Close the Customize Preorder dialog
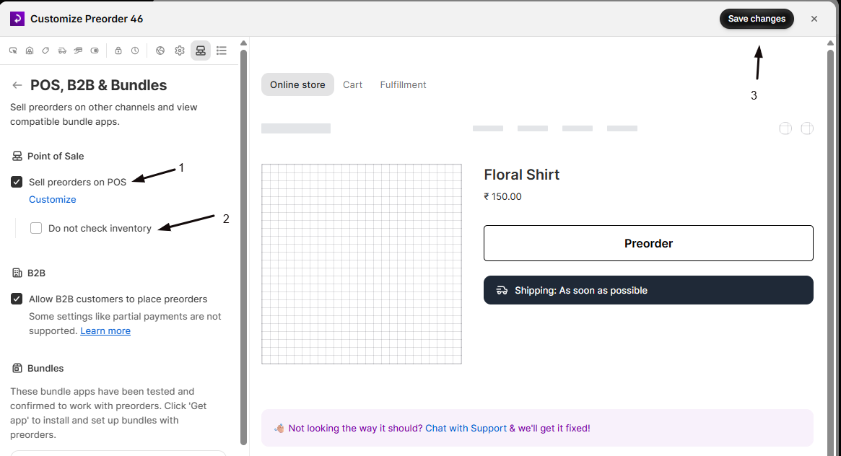This screenshot has width=841, height=456. (814, 19)
